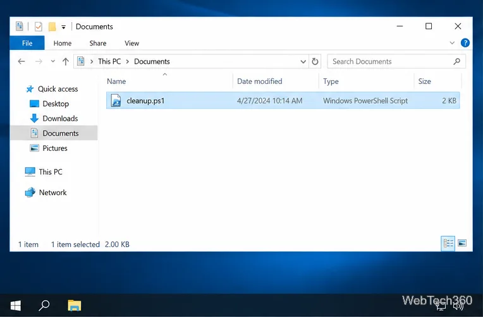Sort by the Size column header
483x317 pixels.
click(424, 81)
